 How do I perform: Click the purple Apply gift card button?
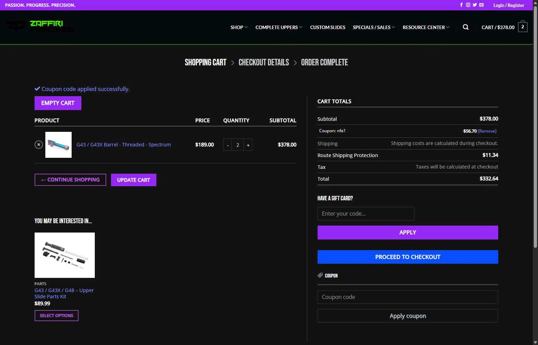408,233
